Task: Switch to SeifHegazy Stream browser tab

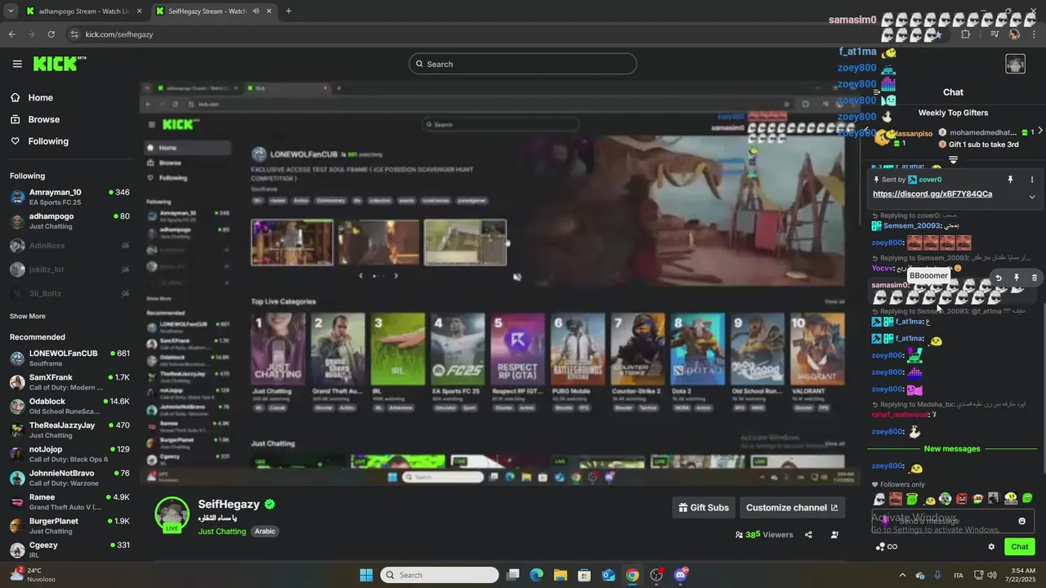Action: point(212,11)
